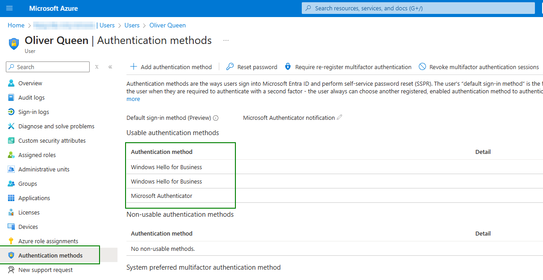Focus the top Azure search resources field
Image resolution: width=543 pixels, height=280 pixels.
(x=418, y=8)
